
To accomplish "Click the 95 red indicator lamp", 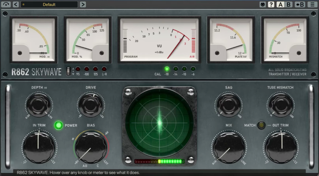I will (x=78, y=69).
